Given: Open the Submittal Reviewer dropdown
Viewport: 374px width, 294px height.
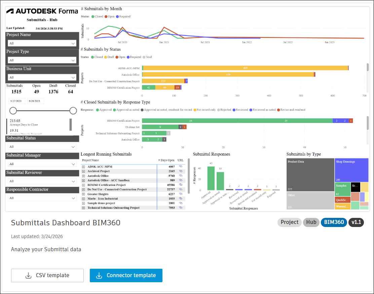Looking at the screenshot, I should point(42,181).
